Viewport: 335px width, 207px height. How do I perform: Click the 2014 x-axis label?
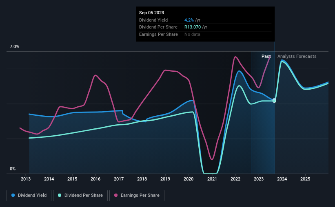49,179
